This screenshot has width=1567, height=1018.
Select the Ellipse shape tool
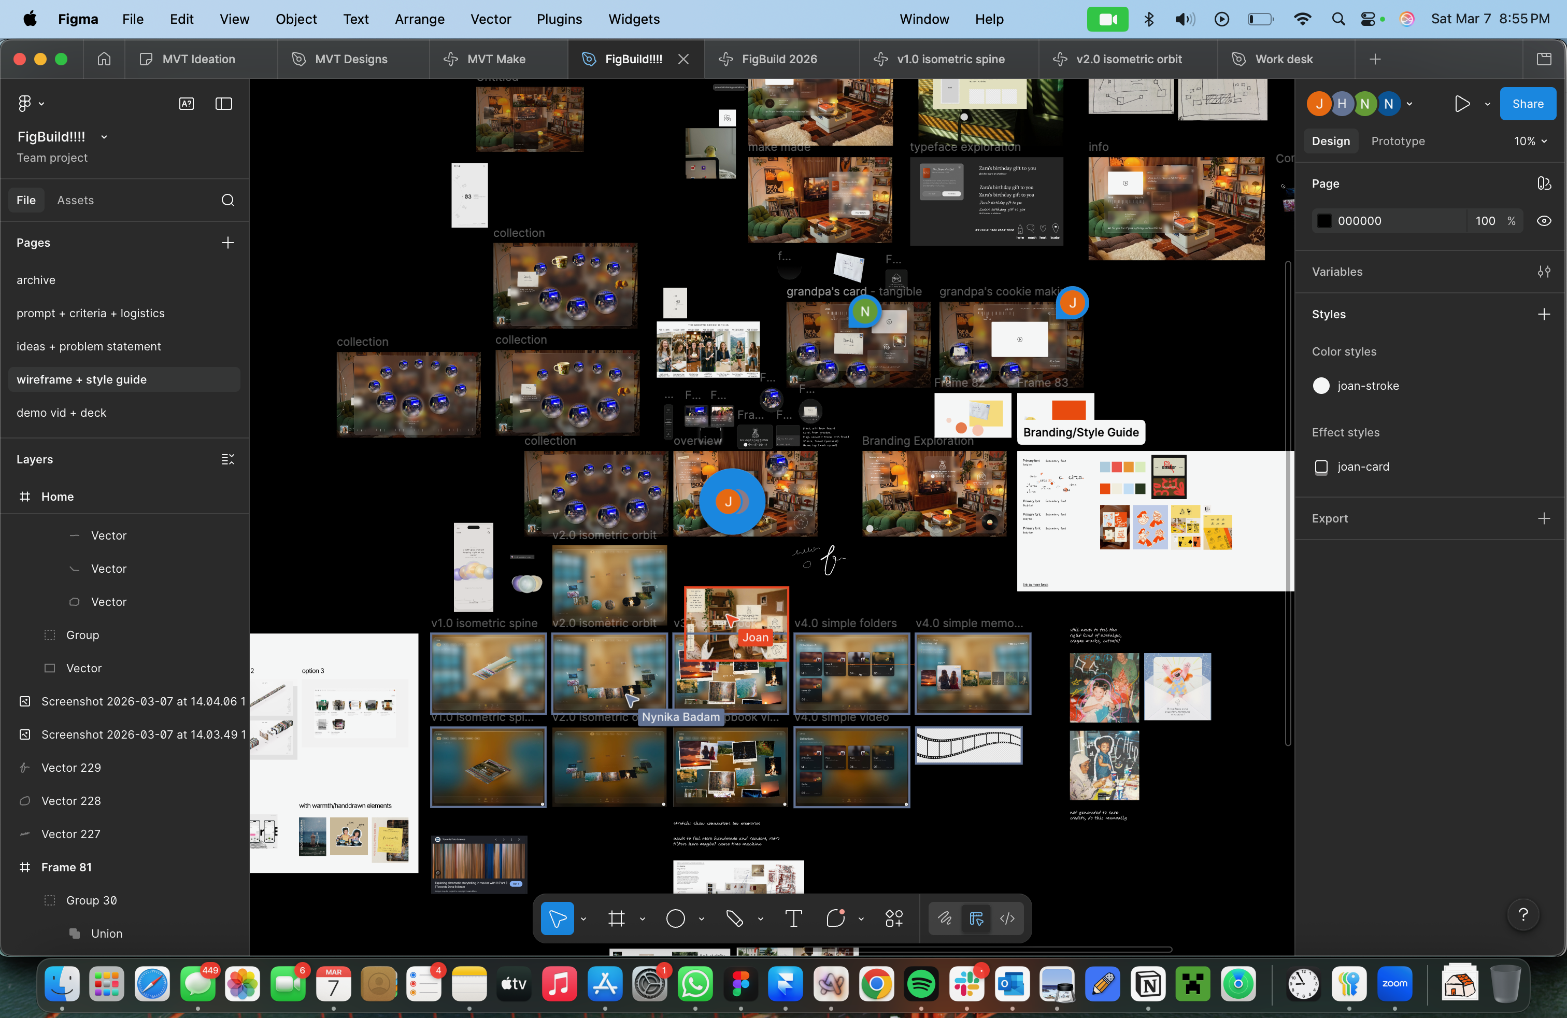click(x=676, y=918)
